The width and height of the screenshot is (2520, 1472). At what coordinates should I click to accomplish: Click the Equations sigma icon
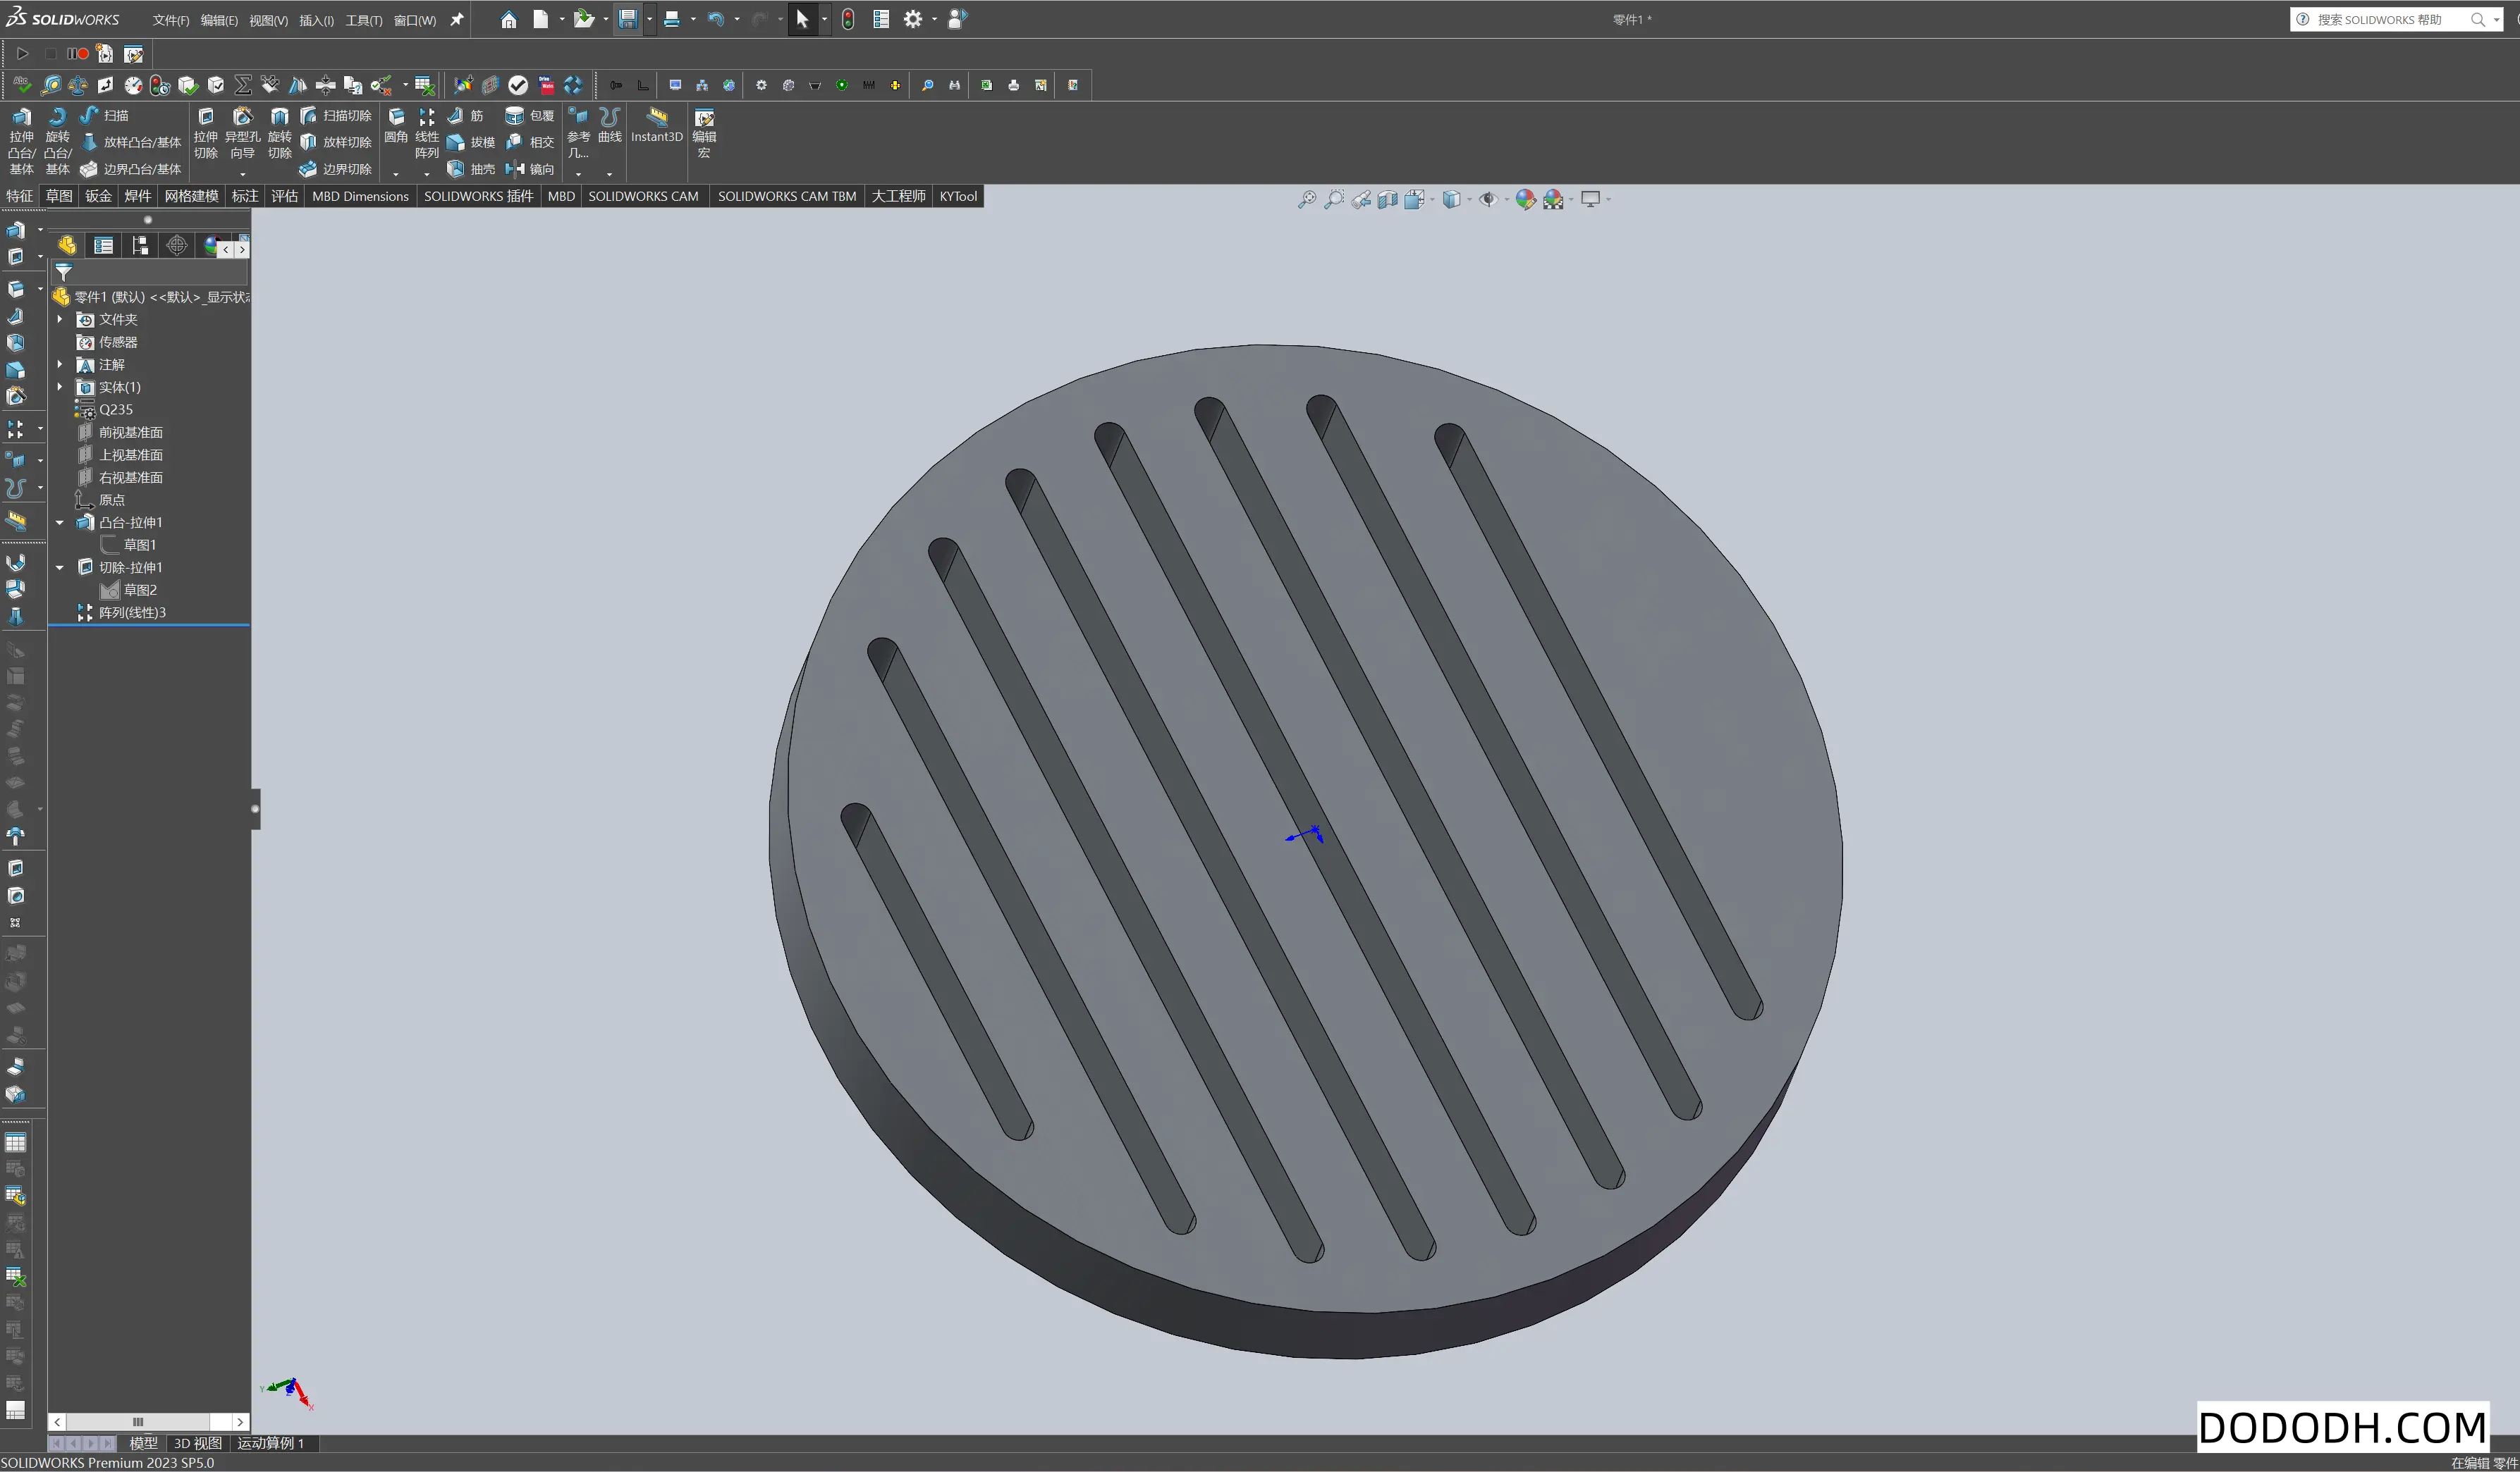[243, 85]
